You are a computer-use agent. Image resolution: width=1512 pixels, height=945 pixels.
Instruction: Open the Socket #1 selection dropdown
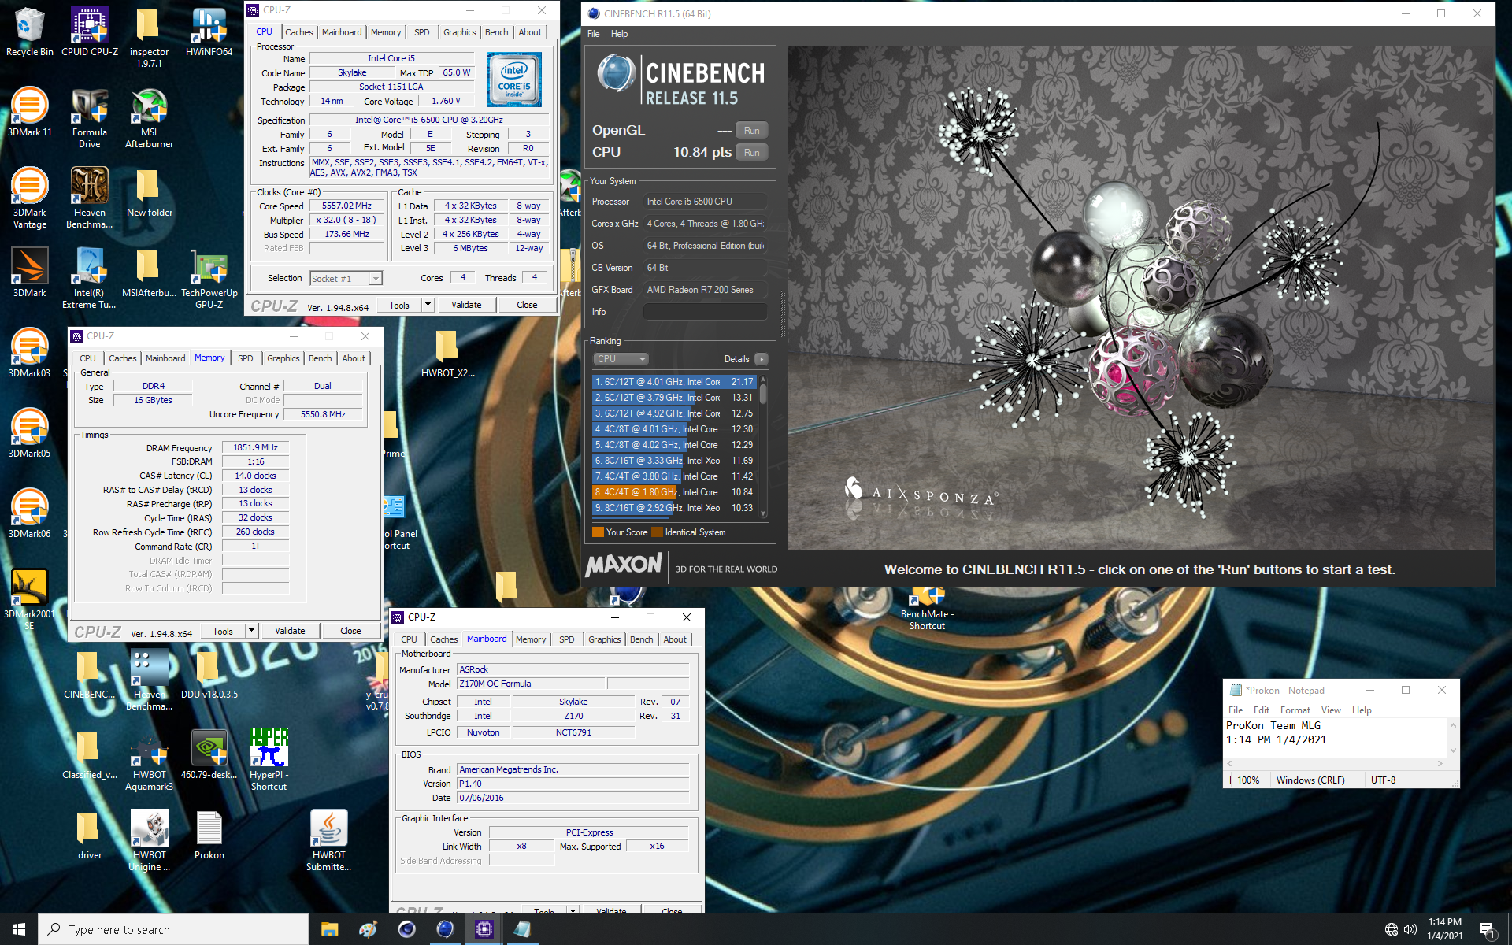coord(346,278)
